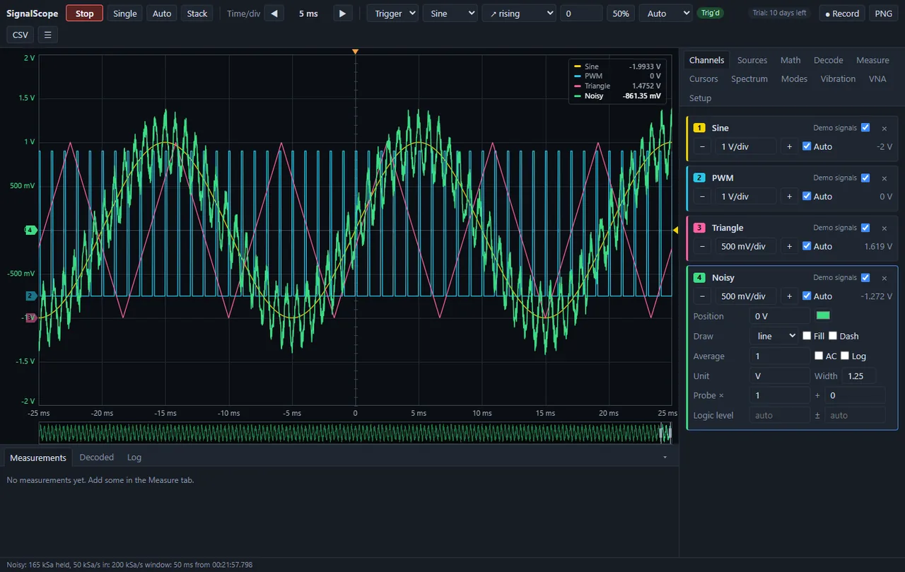Open the hamburger menu button
The image size is (905, 572).
pos(47,35)
